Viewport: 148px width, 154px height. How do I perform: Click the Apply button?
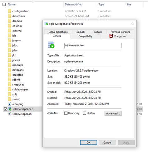coord(126,142)
